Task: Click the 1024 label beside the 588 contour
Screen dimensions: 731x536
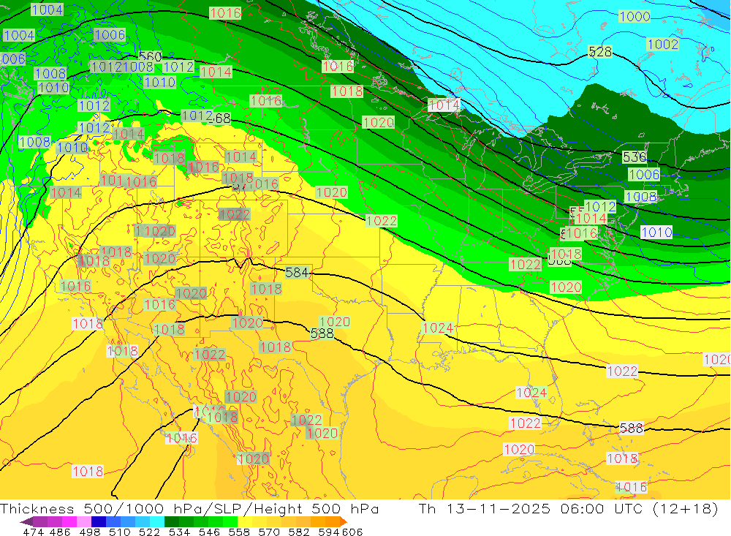Action: click(x=437, y=328)
